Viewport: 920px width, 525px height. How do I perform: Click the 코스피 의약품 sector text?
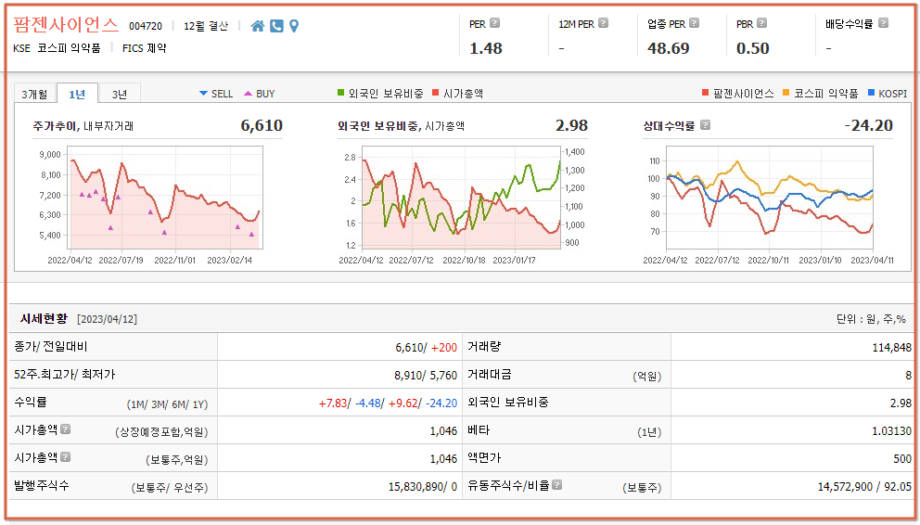(x=69, y=48)
